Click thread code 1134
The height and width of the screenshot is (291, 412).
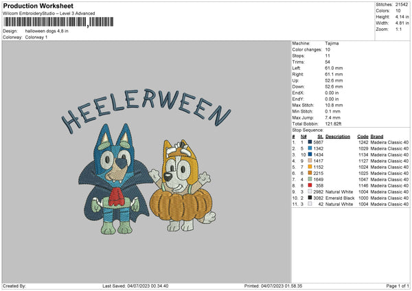coord(363,154)
